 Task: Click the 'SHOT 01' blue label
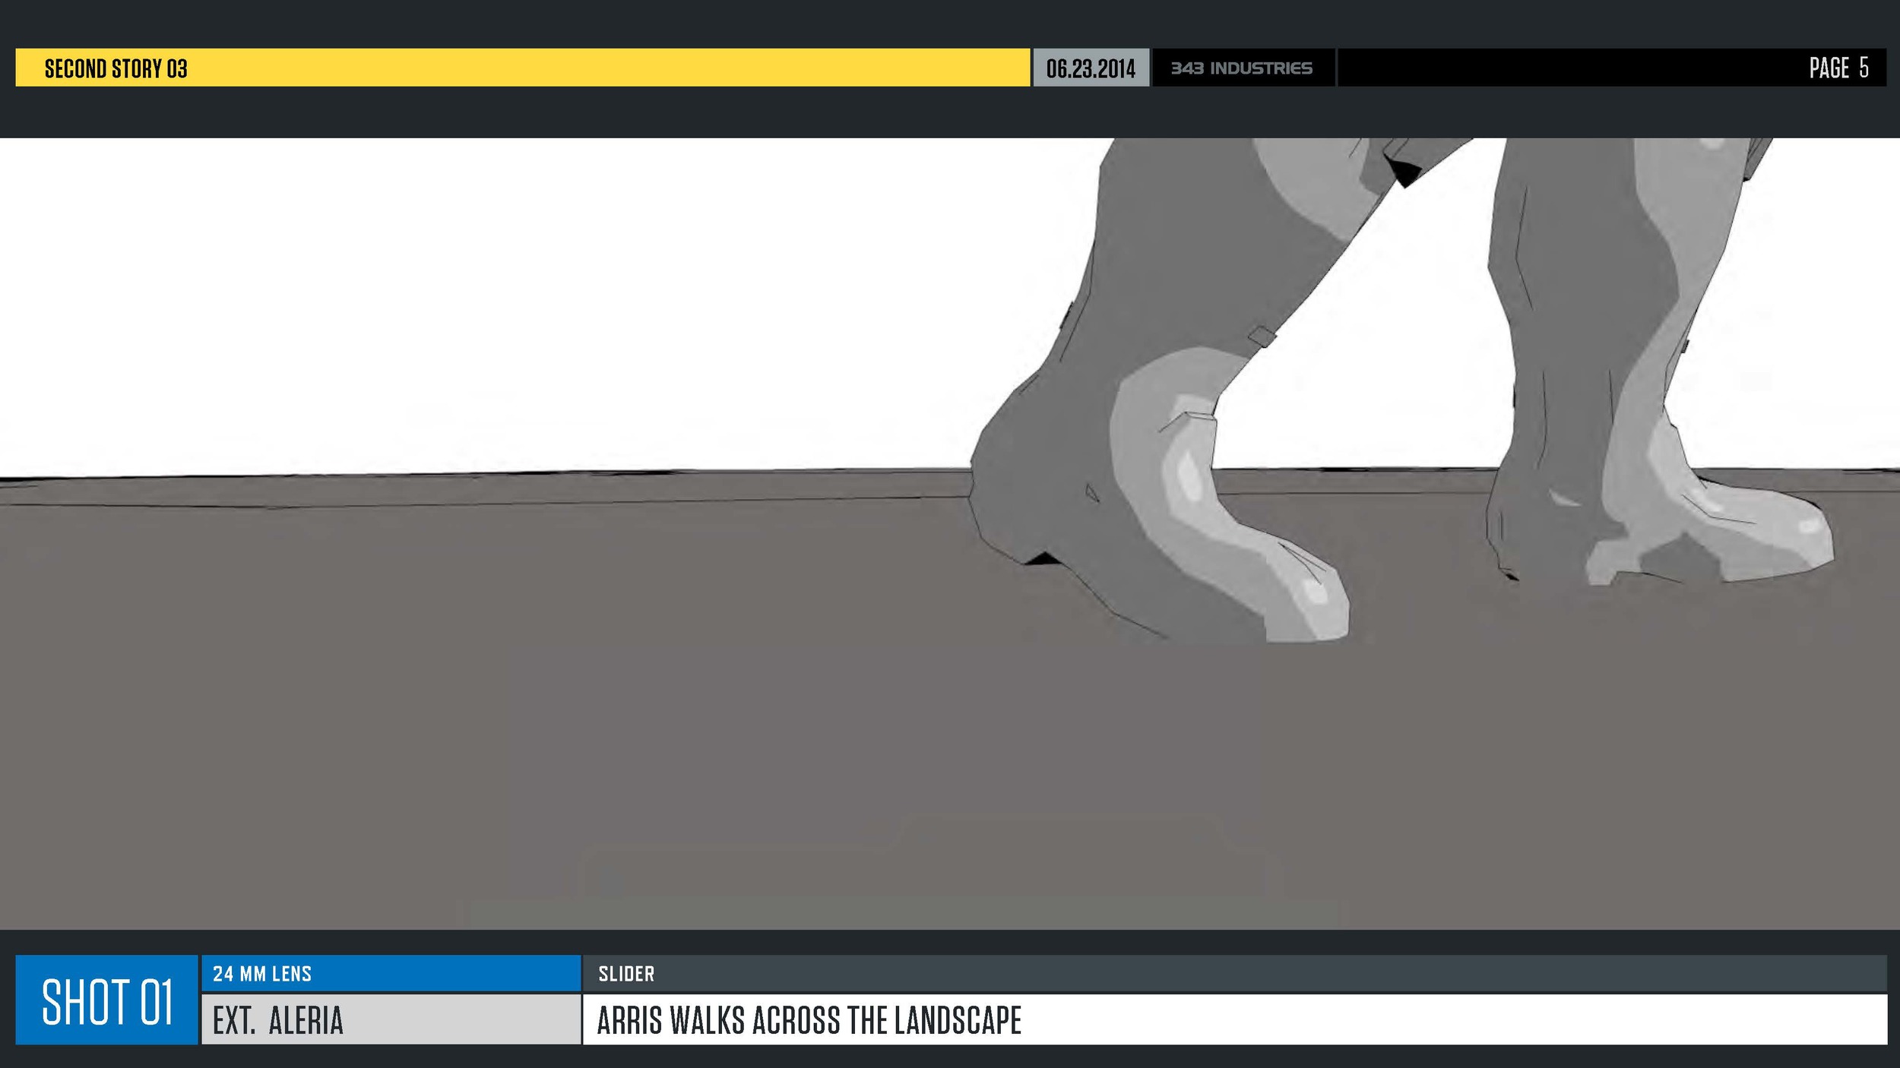click(x=107, y=1000)
